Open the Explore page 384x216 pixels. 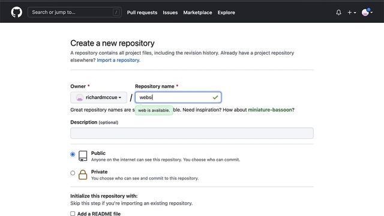click(x=226, y=13)
